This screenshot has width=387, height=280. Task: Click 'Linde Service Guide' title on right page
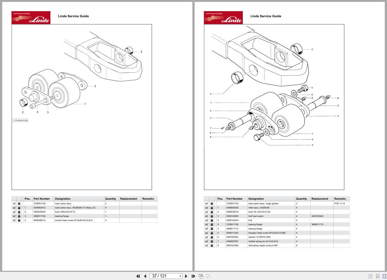pyautogui.click(x=266, y=16)
